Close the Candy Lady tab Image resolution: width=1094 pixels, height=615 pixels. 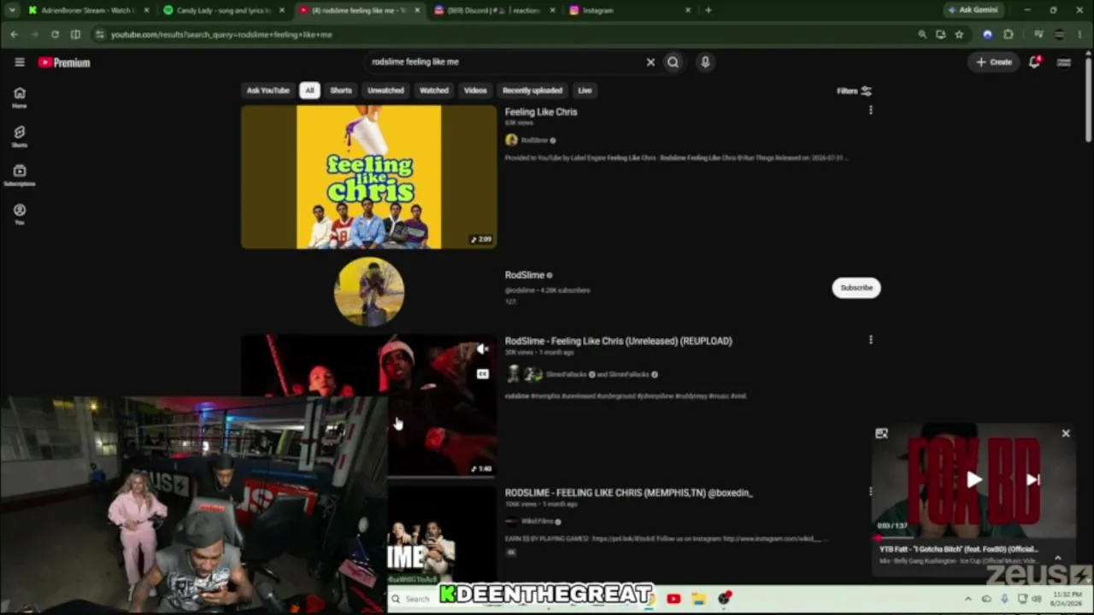pos(281,10)
